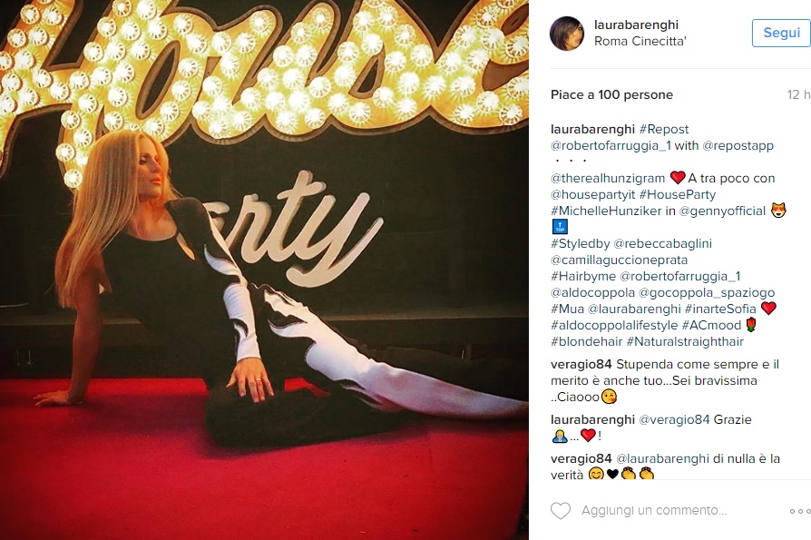The height and width of the screenshot is (540, 811).
Task: Open the @therealhunzigram mention
Action: coord(608,179)
